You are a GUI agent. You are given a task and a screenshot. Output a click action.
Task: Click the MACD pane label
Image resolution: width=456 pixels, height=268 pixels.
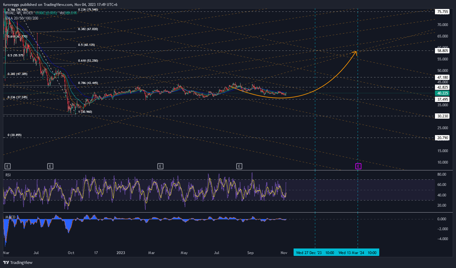tap(11, 217)
